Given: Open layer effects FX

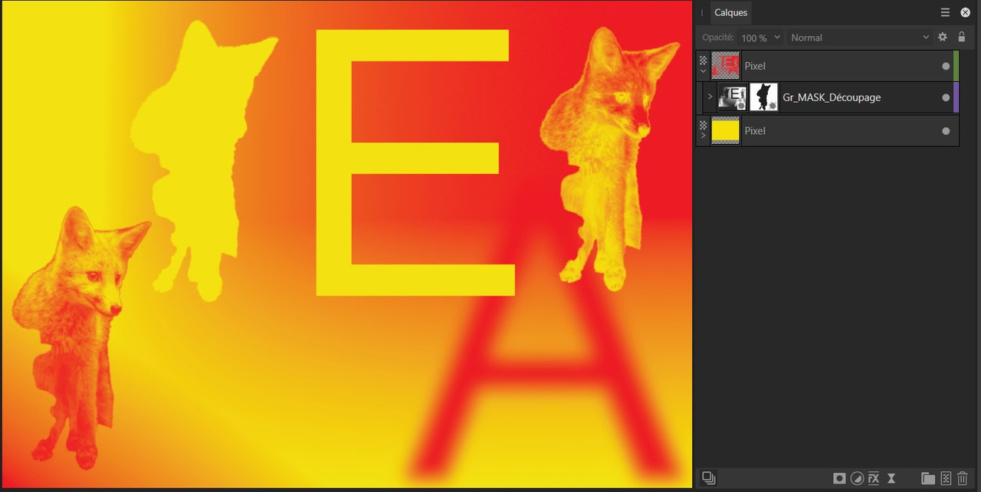Looking at the screenshot, I should (x=873, y=478).
